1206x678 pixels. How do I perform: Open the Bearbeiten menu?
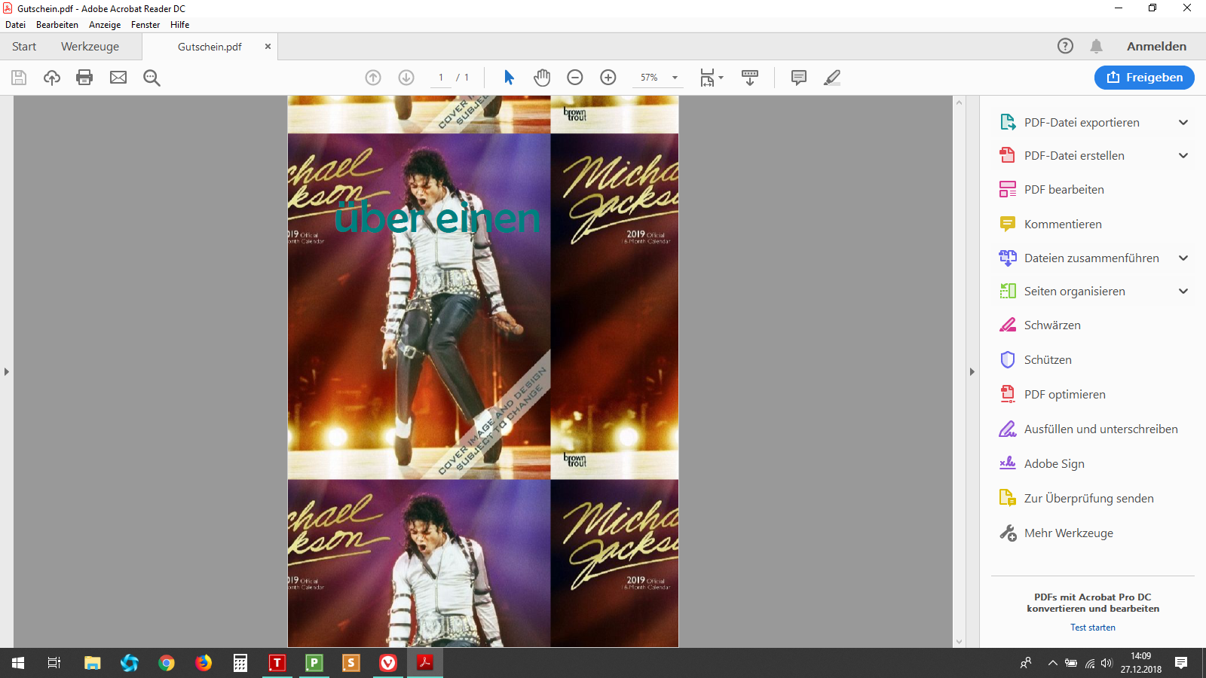[57, 24]
